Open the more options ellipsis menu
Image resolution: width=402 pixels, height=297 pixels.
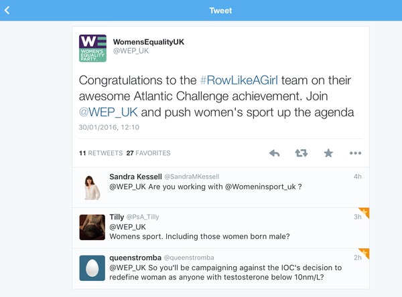tap(355, 153)
